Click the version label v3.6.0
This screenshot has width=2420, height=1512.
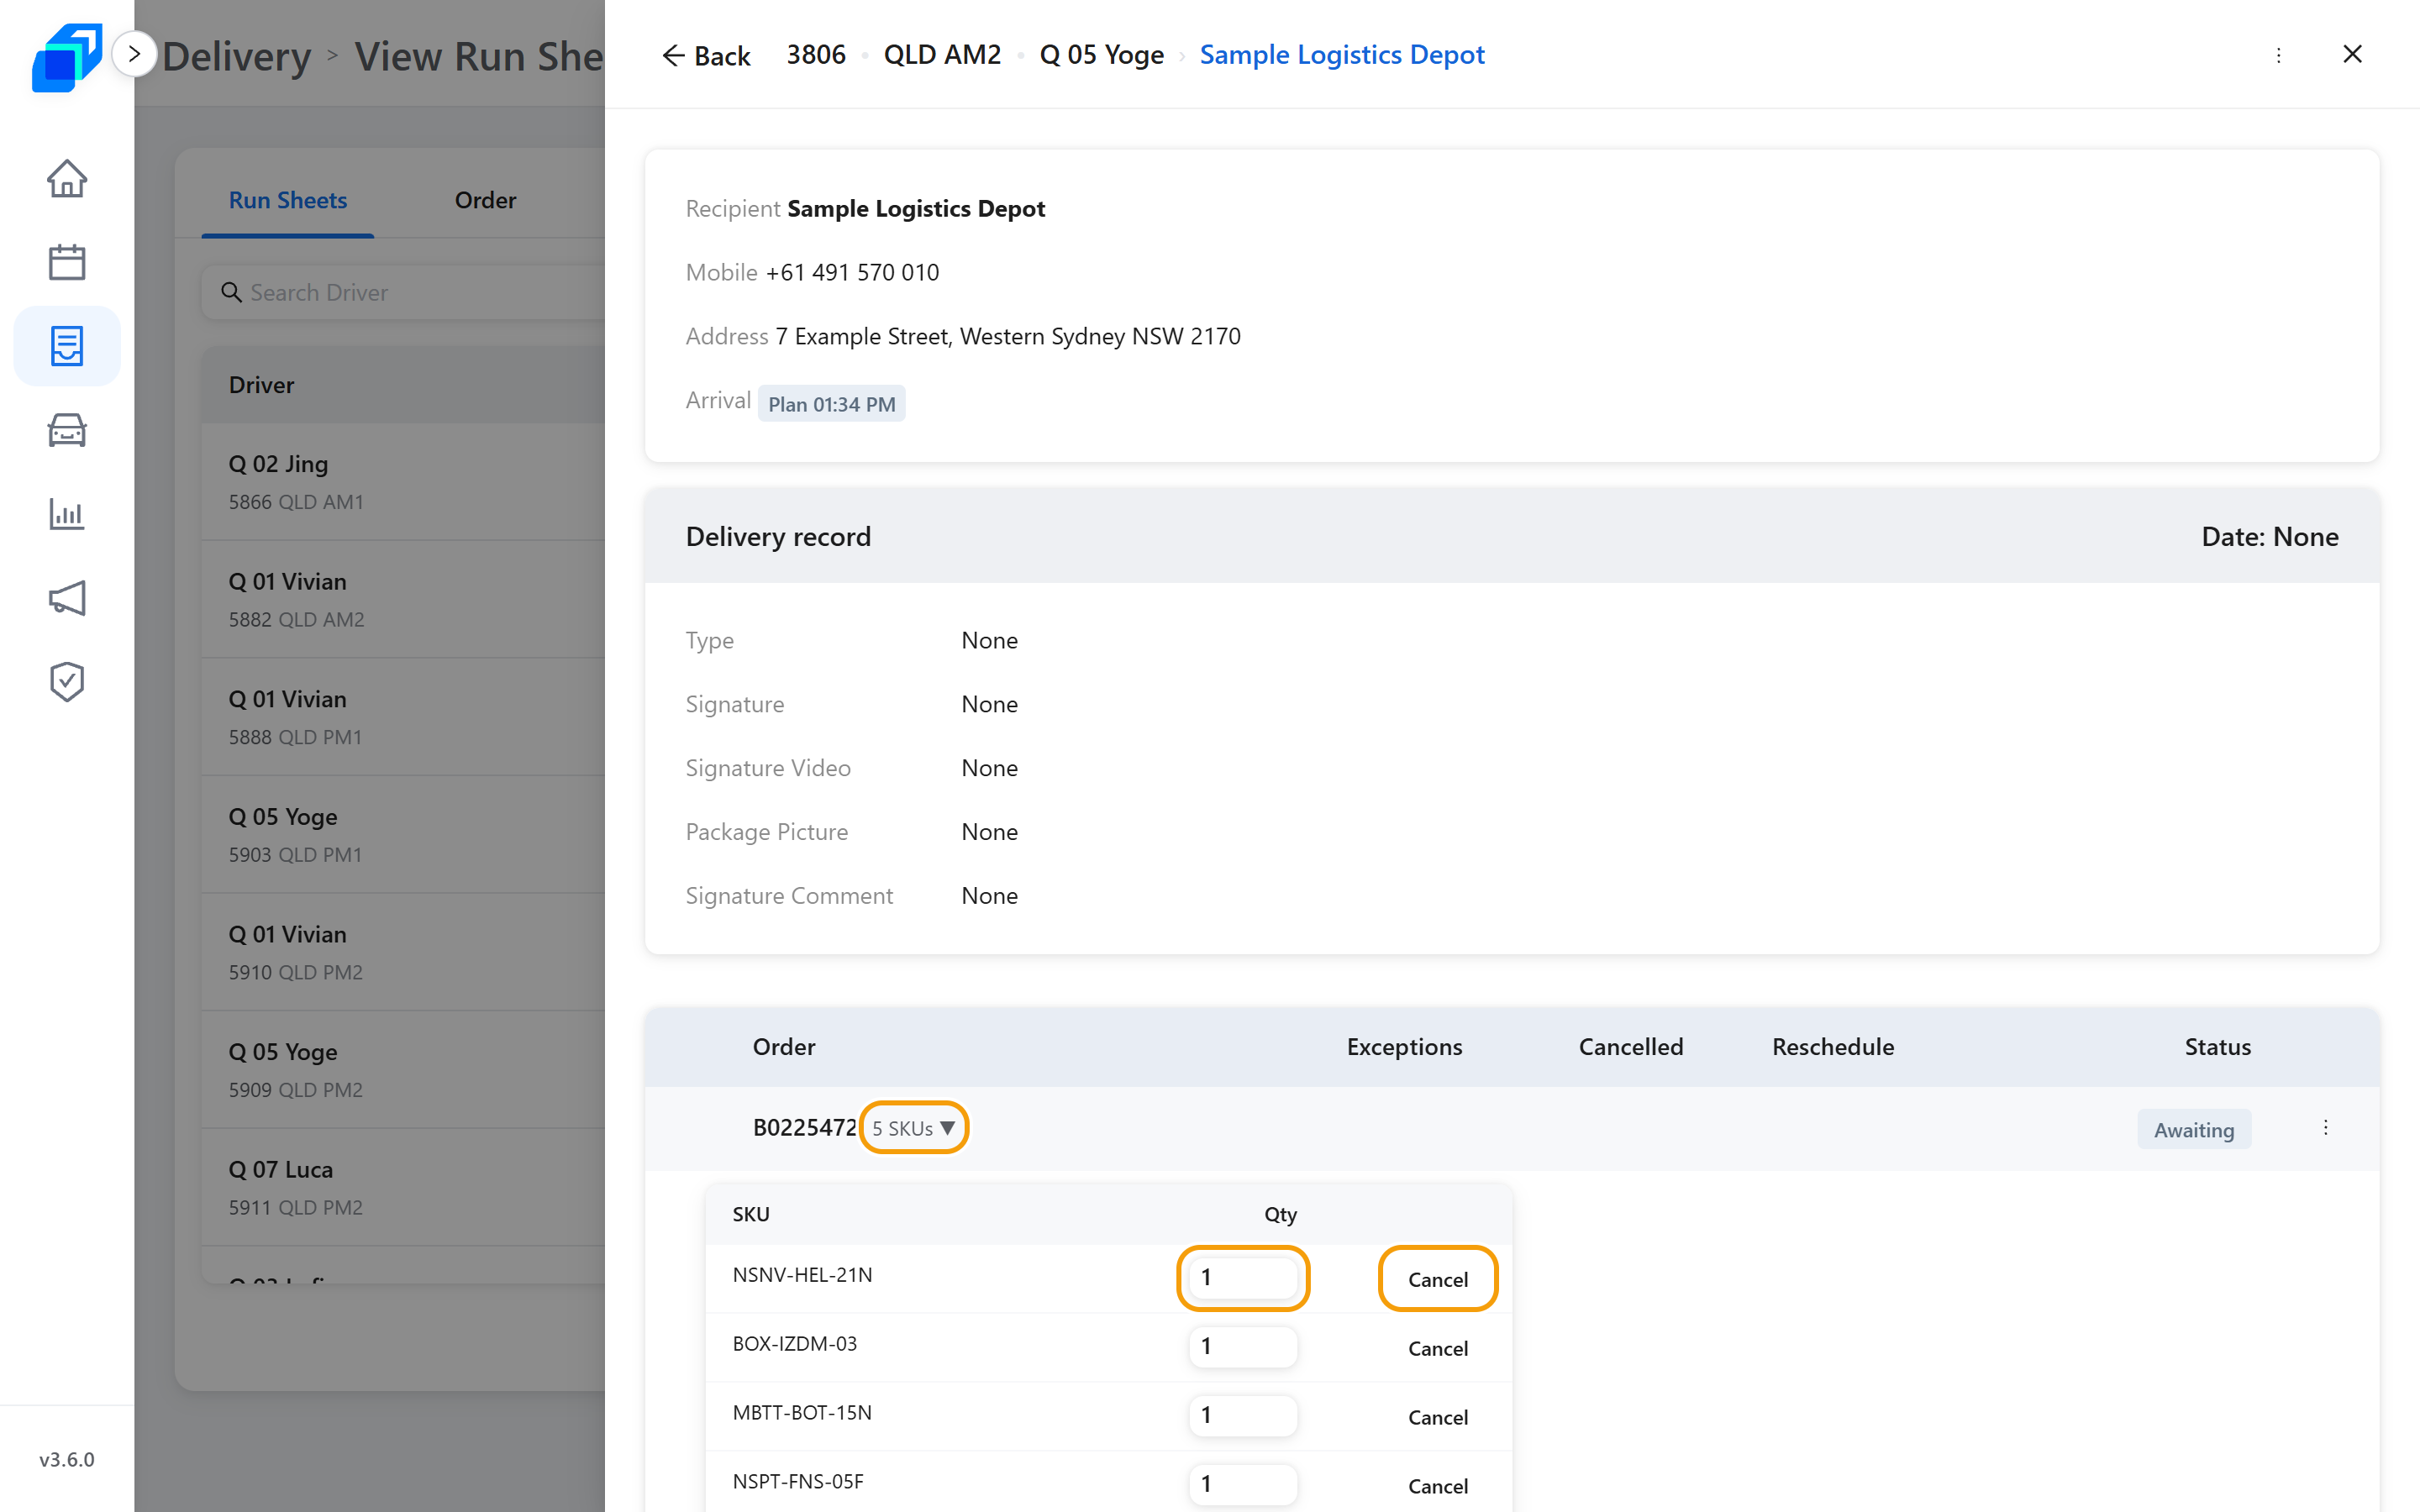(67, 1459)
